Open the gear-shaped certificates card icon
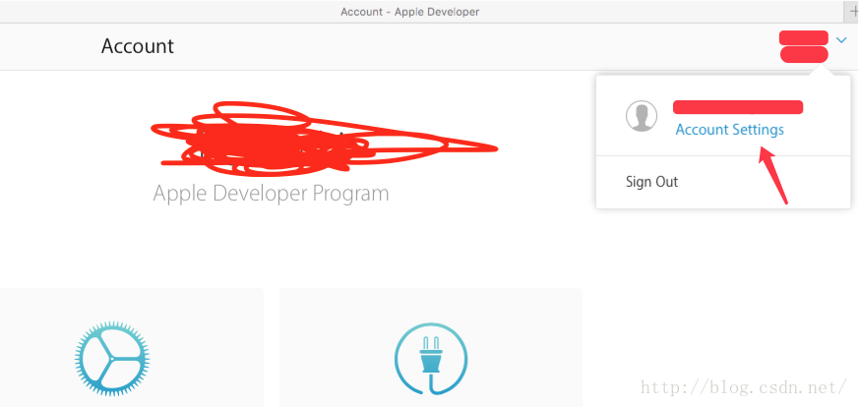The image size is (859, 407). click(x=112, y=359)
